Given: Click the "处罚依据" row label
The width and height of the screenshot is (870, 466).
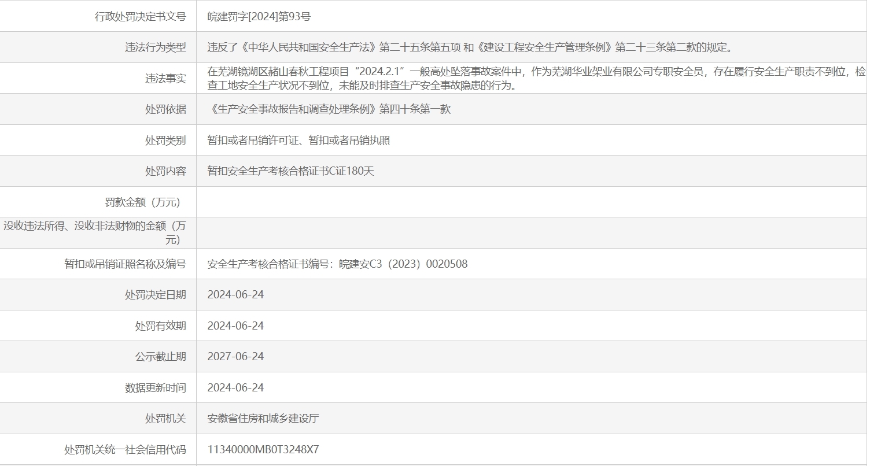Looking at the screenshot, I should coord(166,109).
